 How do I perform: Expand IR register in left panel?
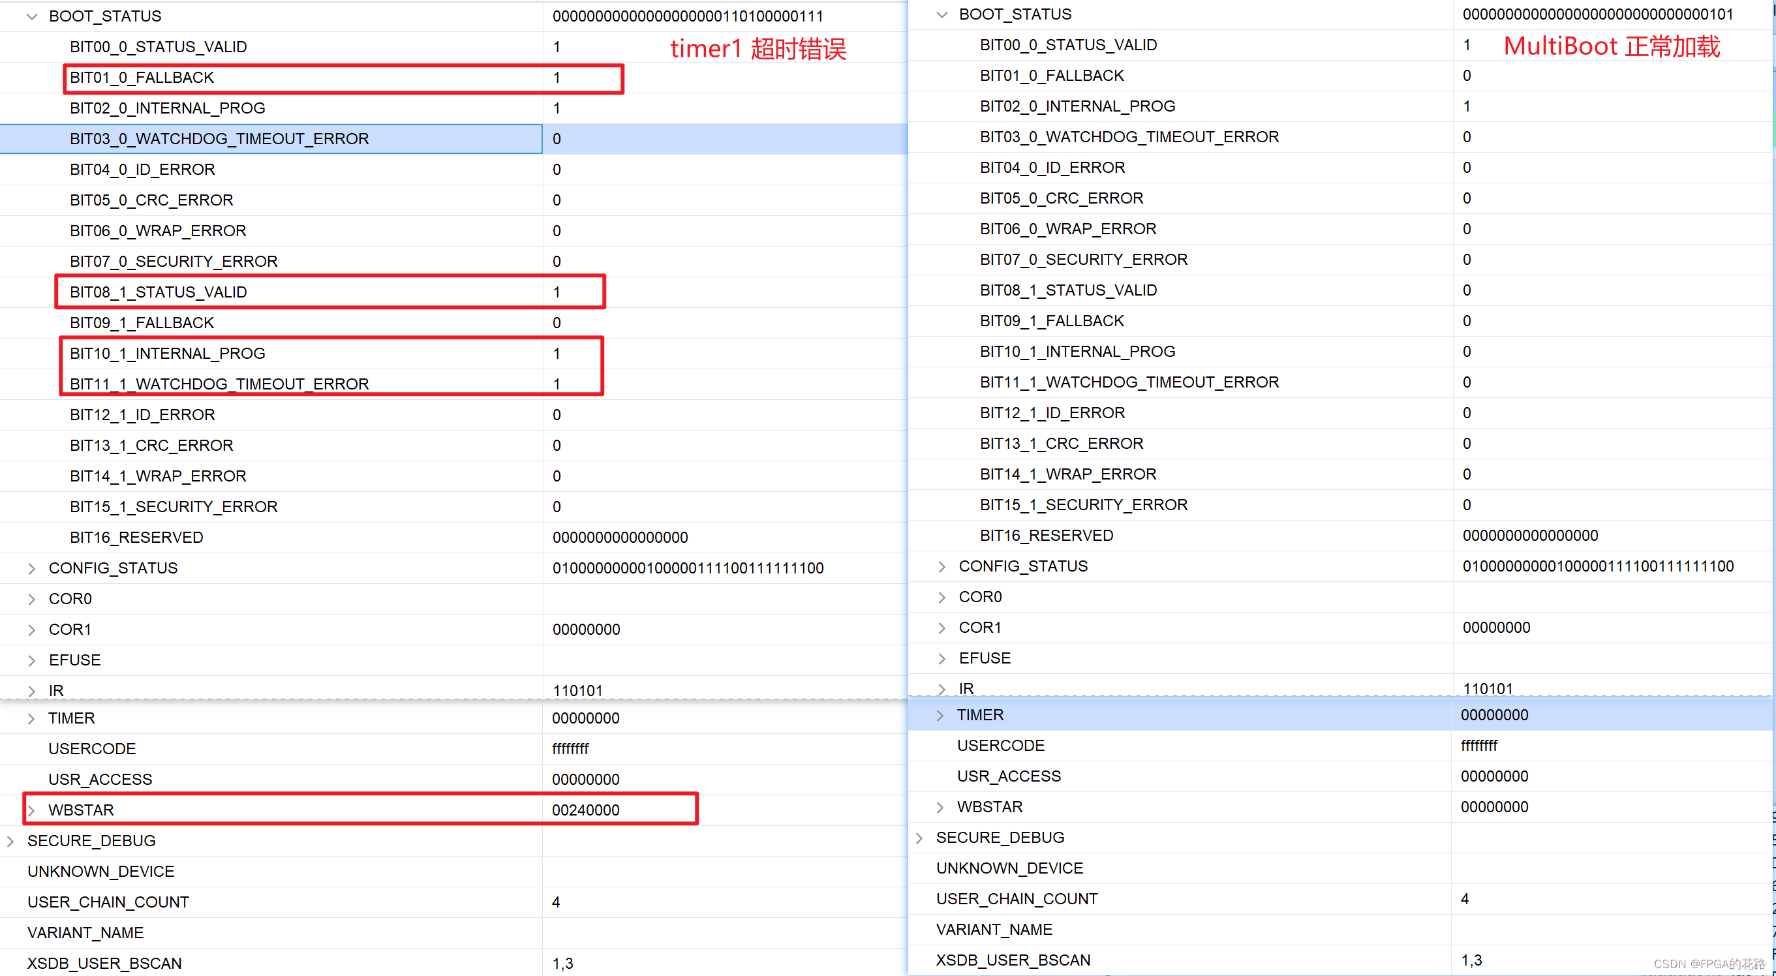(32, 690)
